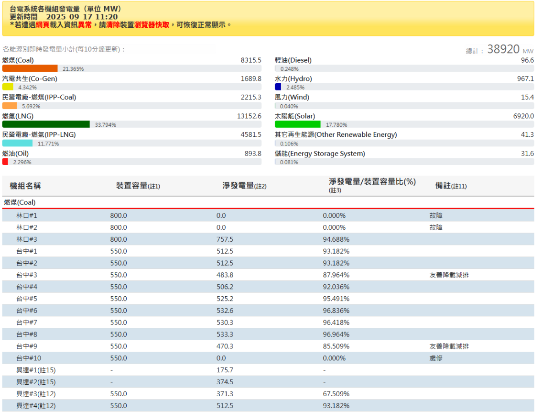Click the 淨發電量/裝置容量比(%) column header
The width and height of the screenshot is (543, 412).
372,182
